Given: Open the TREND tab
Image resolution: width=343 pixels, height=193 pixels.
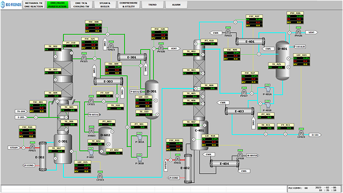Looking at the screenshot, I should click(x=152, y=5).
